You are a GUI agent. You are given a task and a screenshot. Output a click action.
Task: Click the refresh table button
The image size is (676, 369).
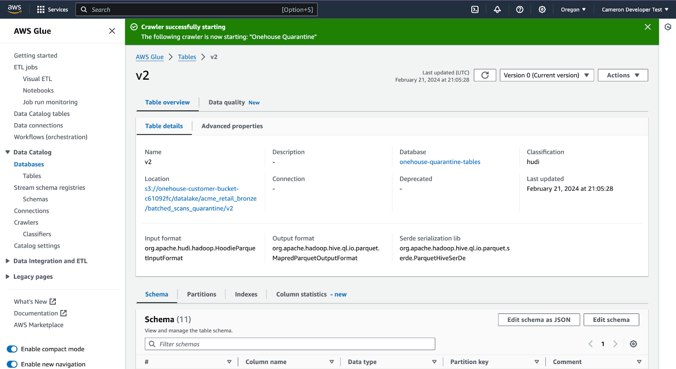coord(485,75)
